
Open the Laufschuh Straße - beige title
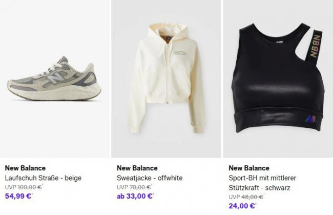43,178
